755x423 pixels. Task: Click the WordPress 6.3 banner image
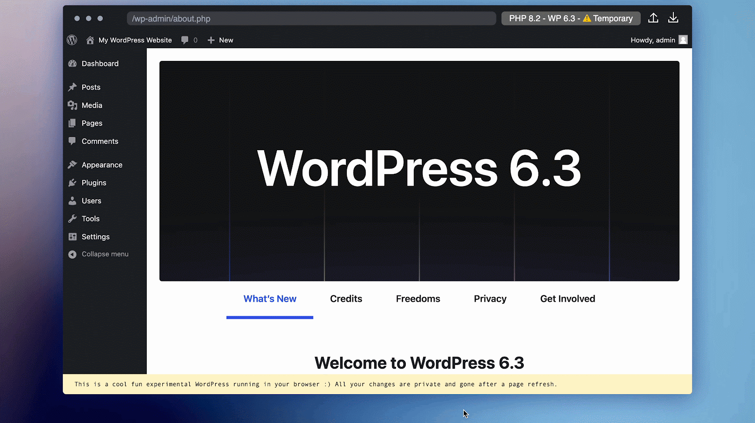tap(419, 171)
